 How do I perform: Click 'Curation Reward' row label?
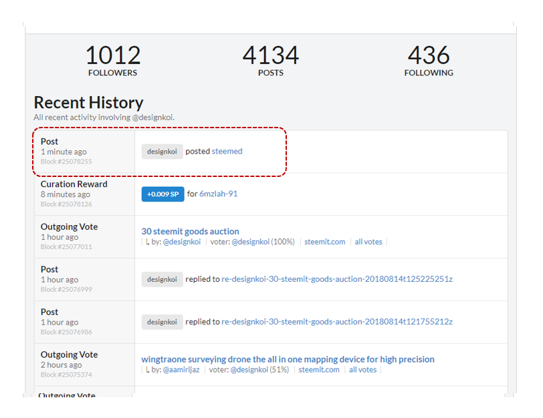(x=74, y=184)
